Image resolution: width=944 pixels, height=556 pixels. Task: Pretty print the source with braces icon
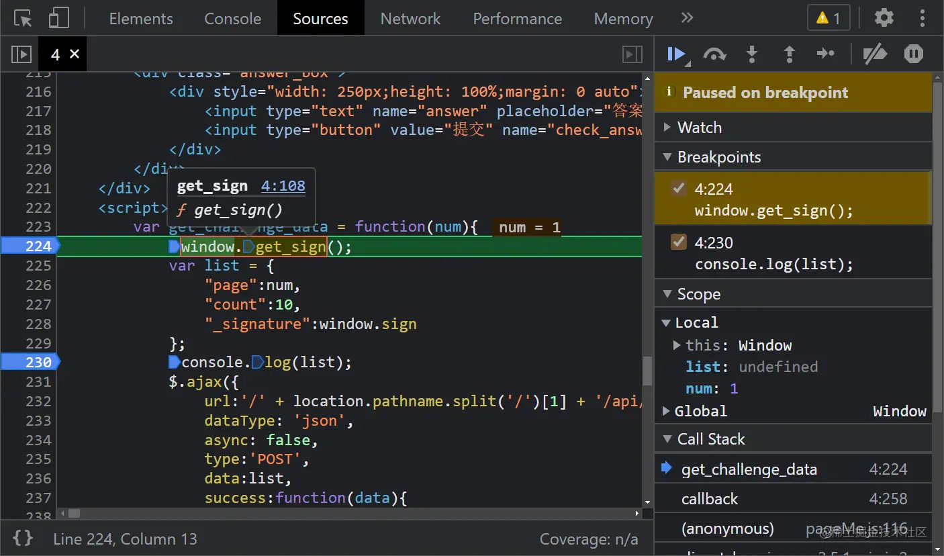coord(23,538)
